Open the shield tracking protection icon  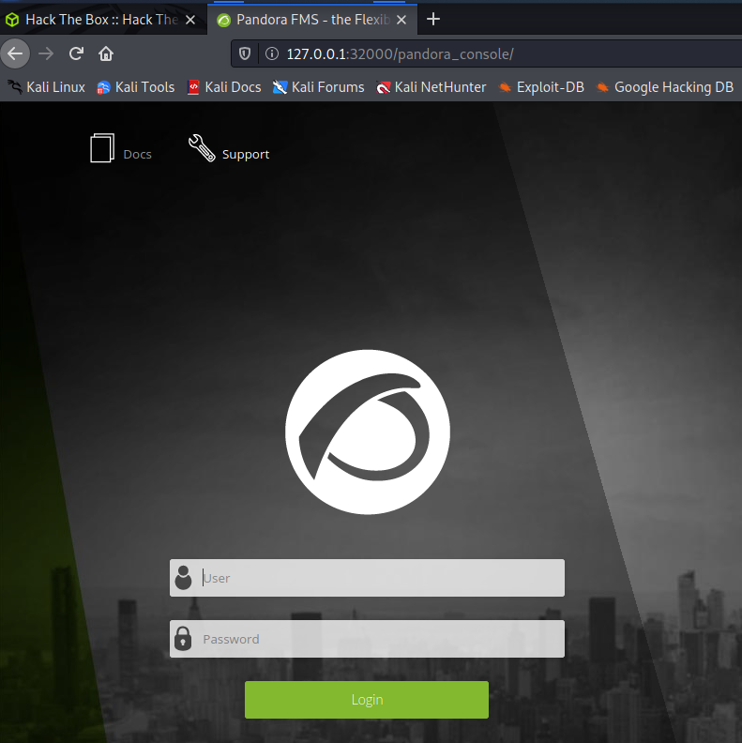point(245,53)
